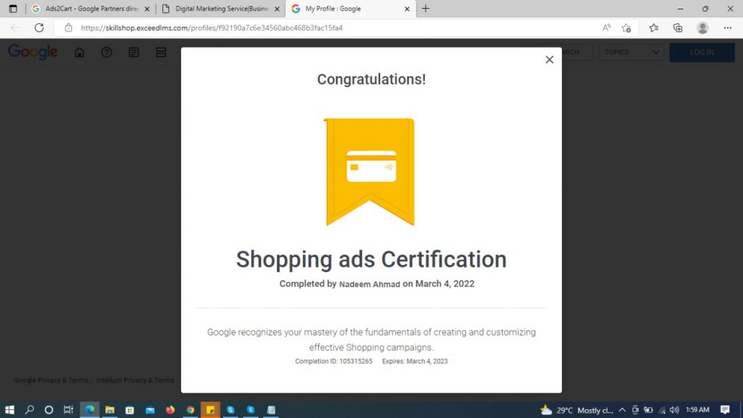The width and height of the screenshot is (743, 418).
Task: Open Sticky Notes from the taskbar
Action: [x=211, y=409]
